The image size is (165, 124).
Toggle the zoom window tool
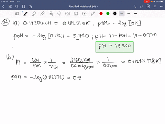[x=17, y=14]
